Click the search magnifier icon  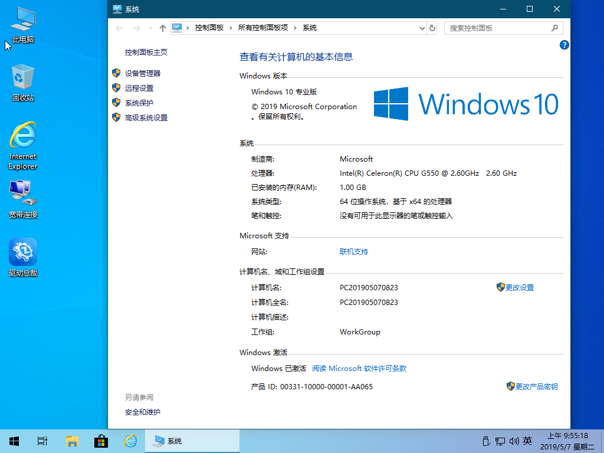(554, 28)
